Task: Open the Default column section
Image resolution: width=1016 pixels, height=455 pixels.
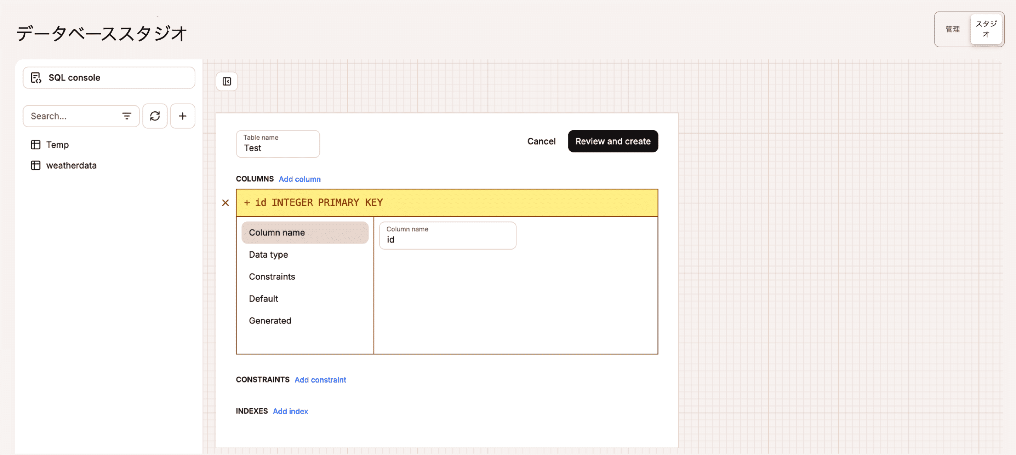Action: [263, 299]
